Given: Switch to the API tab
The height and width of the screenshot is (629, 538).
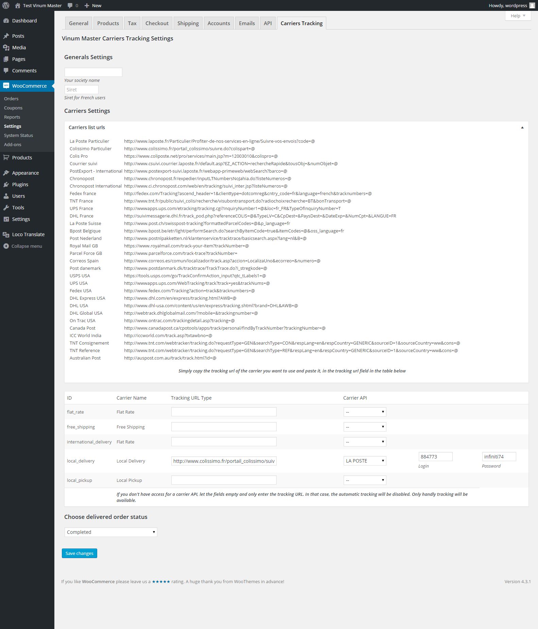Looking at the screenshot, I should pyautogui.click(x=268, y=23).
